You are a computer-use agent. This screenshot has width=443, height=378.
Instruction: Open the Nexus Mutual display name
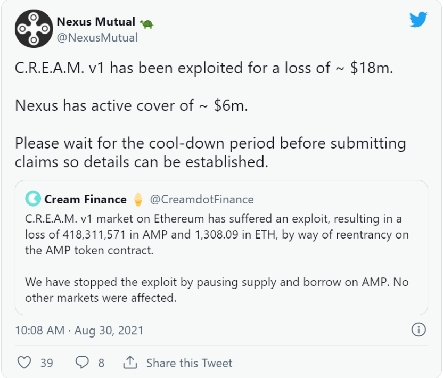pos(96,23)
